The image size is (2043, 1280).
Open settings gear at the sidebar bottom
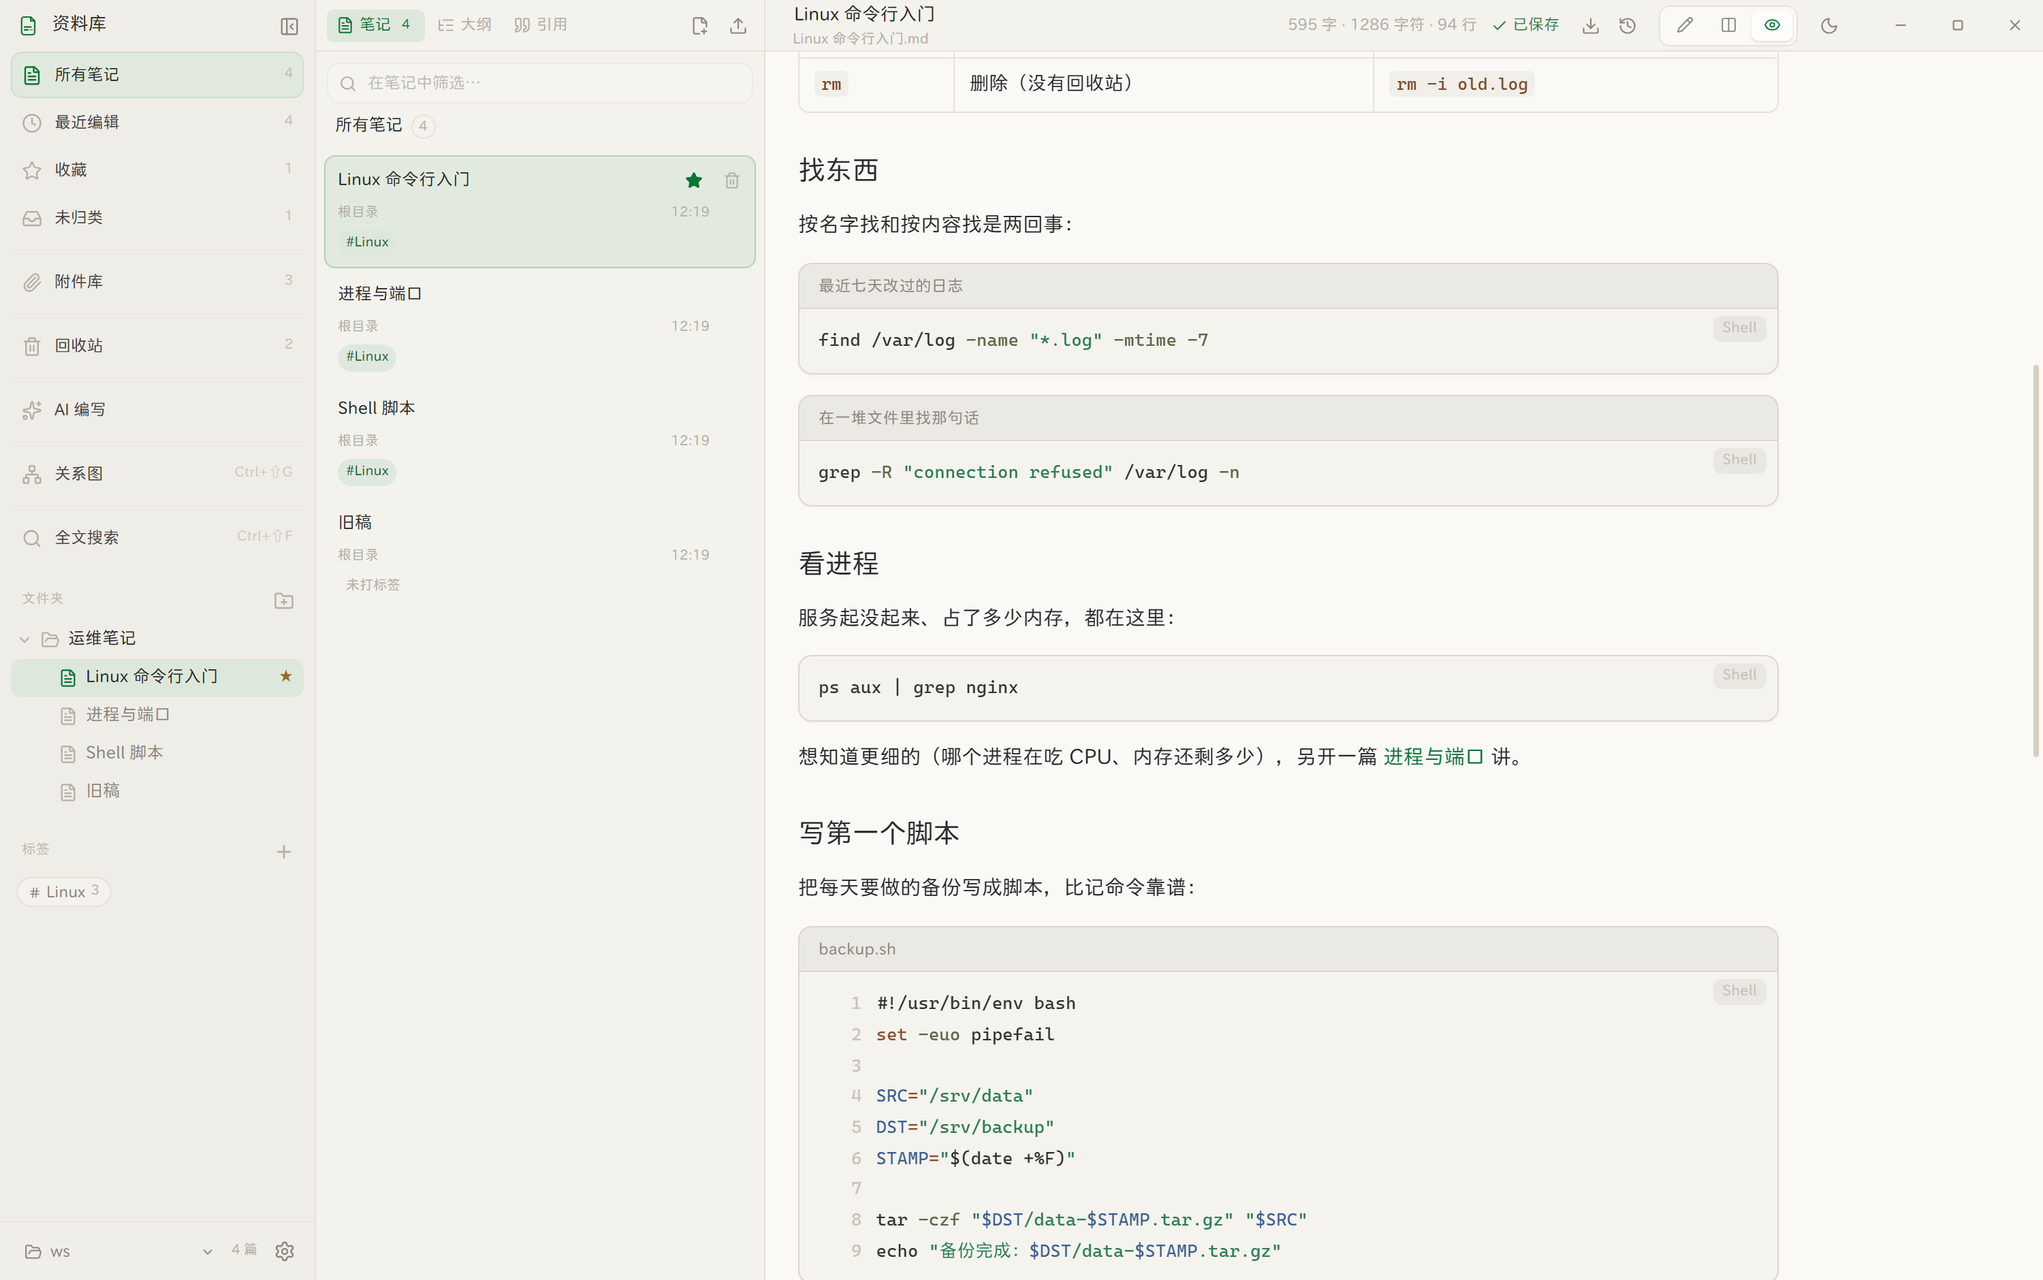(285, 1251)
